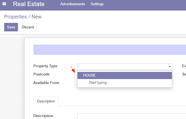Click the New breadcrumb text
Screen dimensions: 186x119
(x=37, y=17)
